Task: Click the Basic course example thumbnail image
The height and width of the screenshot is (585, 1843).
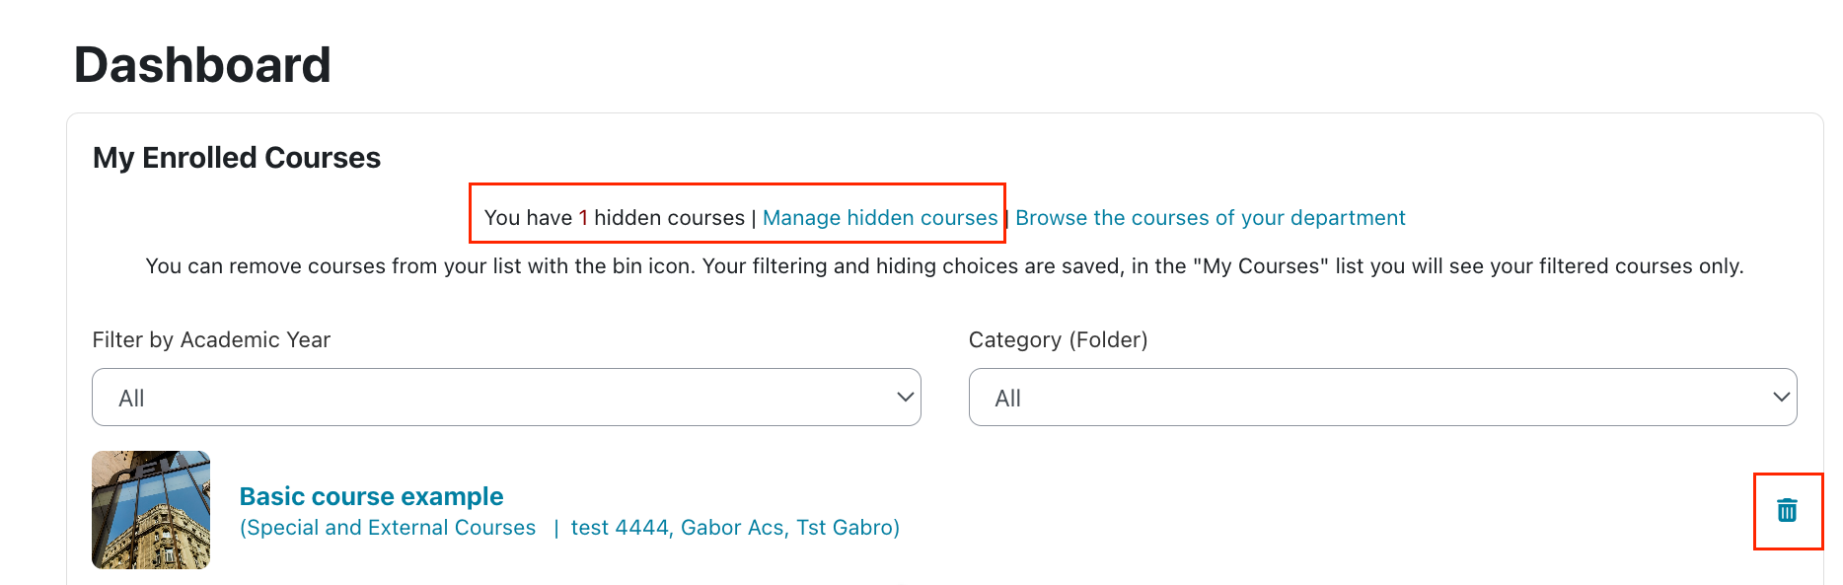Action: click(x=151, y=510)
